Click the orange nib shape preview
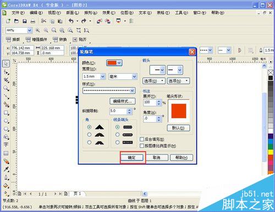 pyautogui.click(x=179, y=111)
